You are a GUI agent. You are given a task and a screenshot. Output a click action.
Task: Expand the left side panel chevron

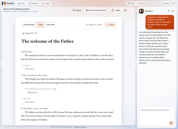[2, 63]
